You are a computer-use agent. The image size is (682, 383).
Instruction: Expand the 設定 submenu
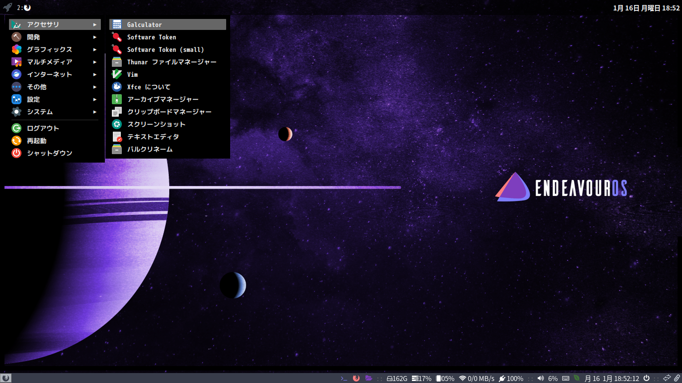55,99
